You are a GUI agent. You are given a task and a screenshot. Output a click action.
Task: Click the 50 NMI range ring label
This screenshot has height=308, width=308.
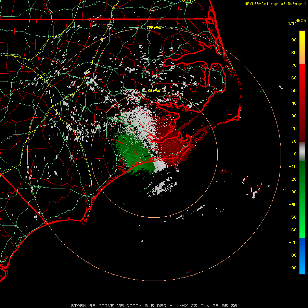coord(154,91)
